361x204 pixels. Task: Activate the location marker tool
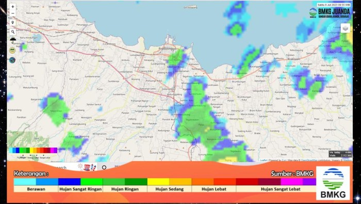(13, 23)
